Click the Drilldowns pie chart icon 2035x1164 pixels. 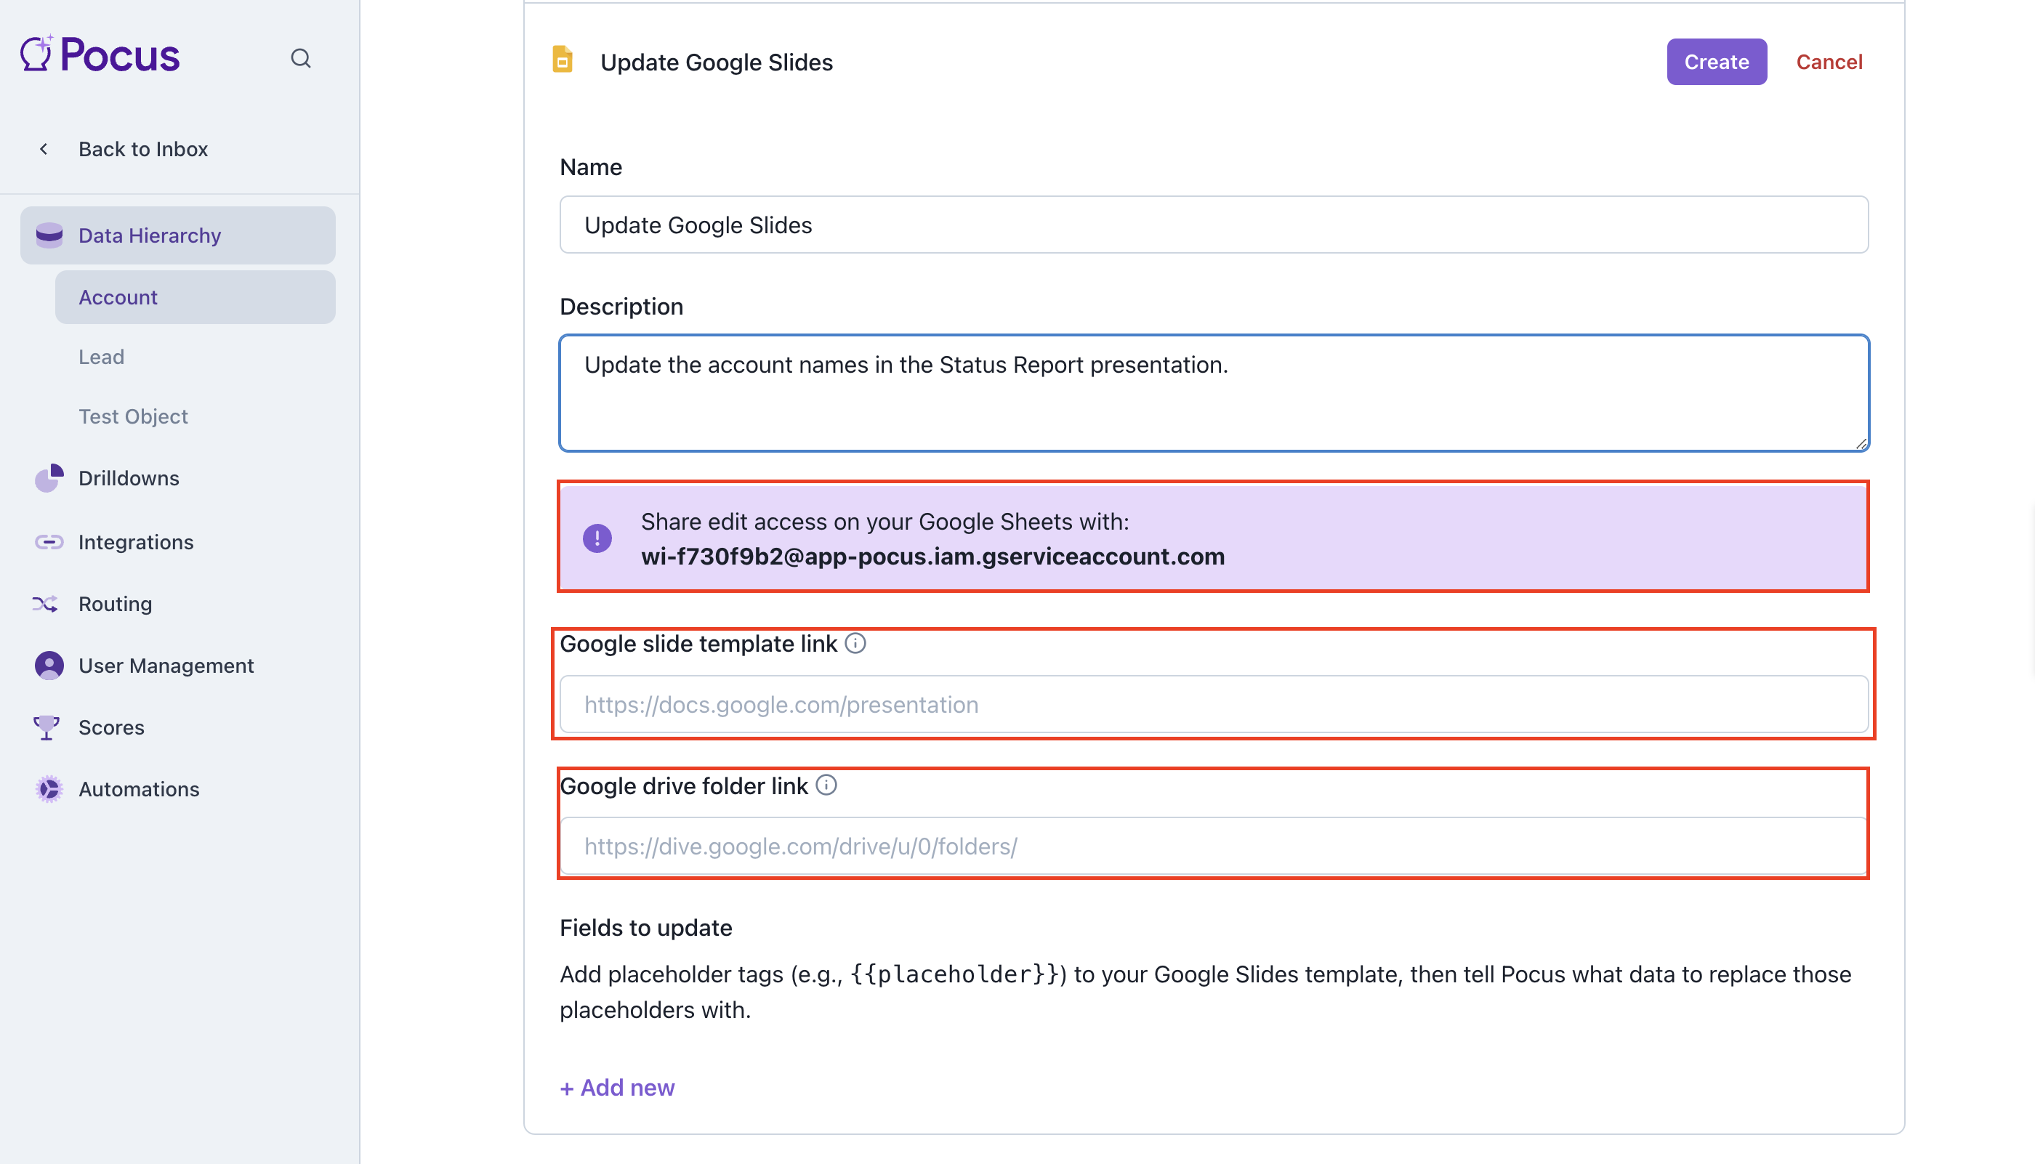click(x=49, y=478)
